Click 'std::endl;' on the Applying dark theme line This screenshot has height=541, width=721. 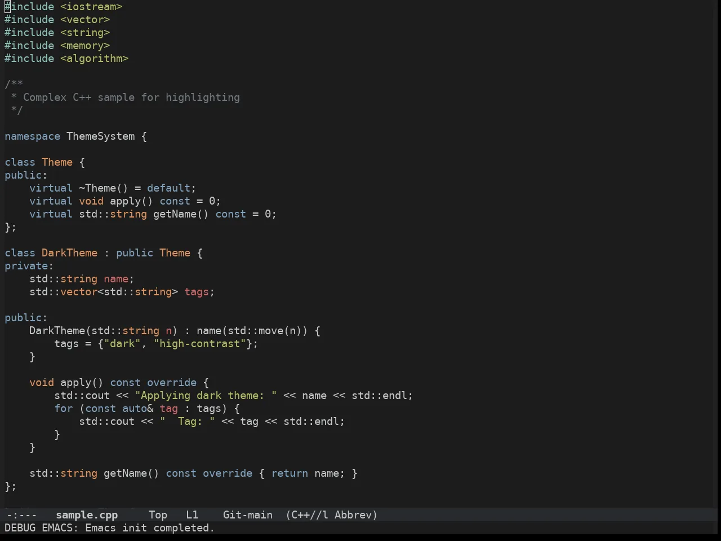(382, 396)
